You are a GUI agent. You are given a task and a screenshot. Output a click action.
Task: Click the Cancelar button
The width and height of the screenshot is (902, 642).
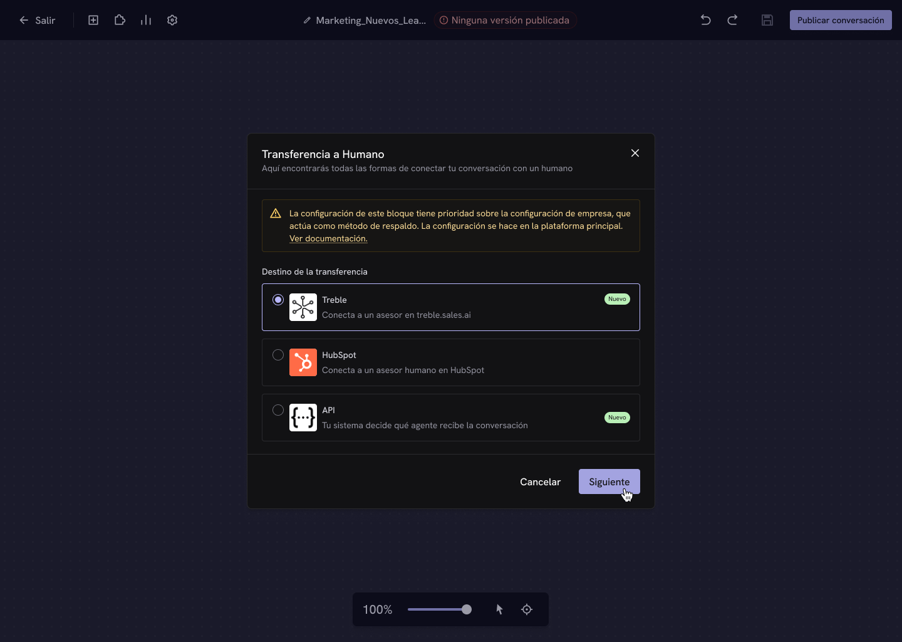pos(540,481)
